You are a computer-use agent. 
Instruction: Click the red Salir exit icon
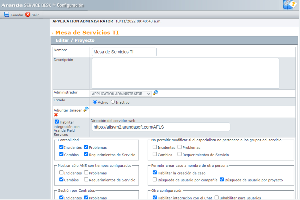coord(28,14)
